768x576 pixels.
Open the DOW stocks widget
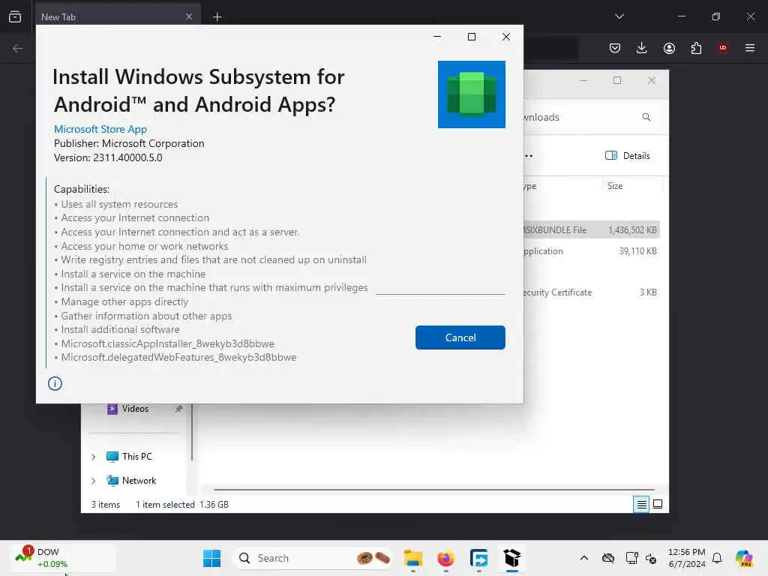point(63,558)
